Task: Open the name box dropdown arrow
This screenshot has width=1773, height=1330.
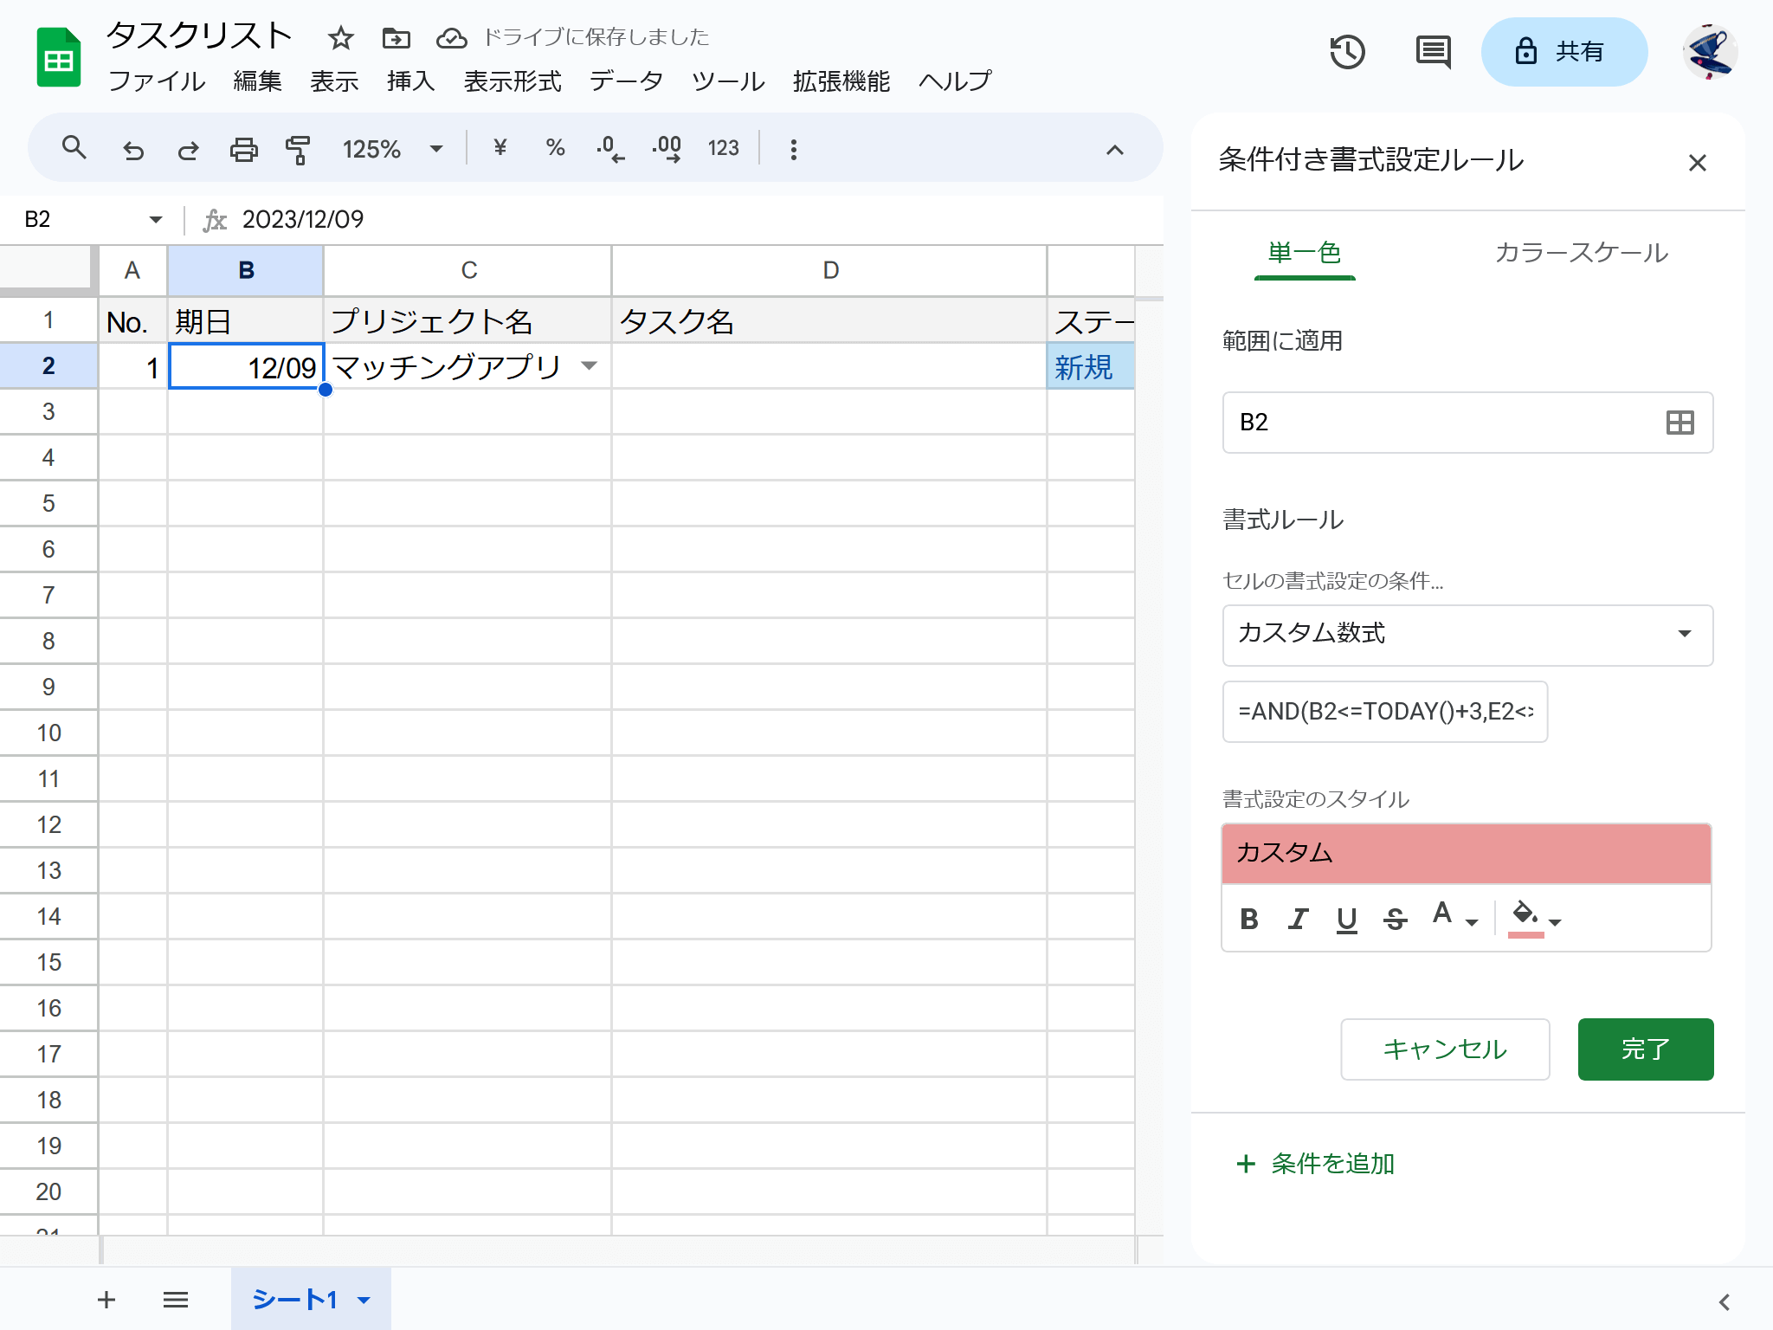Action: tap(156, 219)
